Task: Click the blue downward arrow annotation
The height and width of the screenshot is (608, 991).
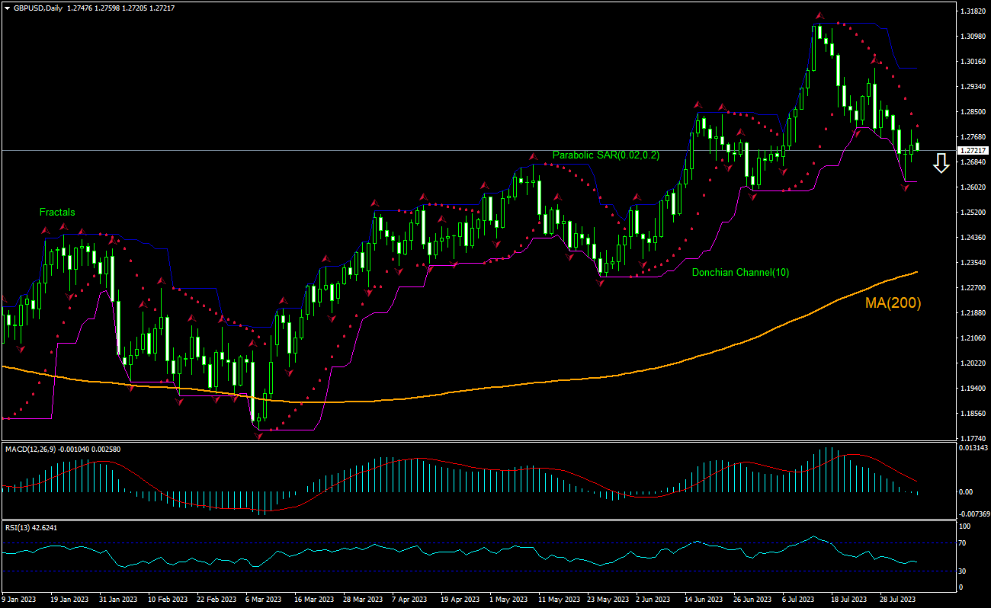Action: 941,162
